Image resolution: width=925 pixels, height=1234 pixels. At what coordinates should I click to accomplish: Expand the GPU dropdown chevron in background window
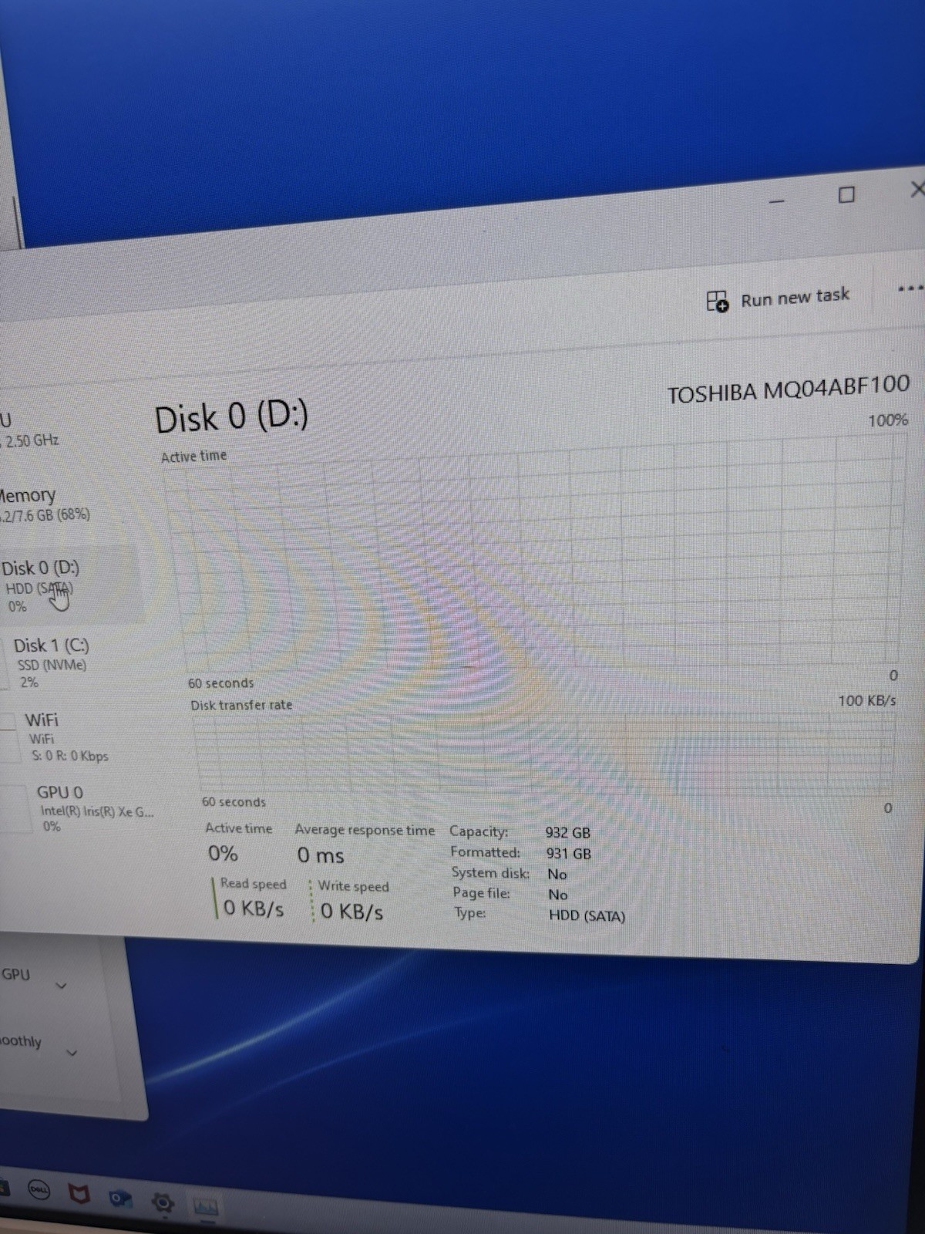pos(62,986)
